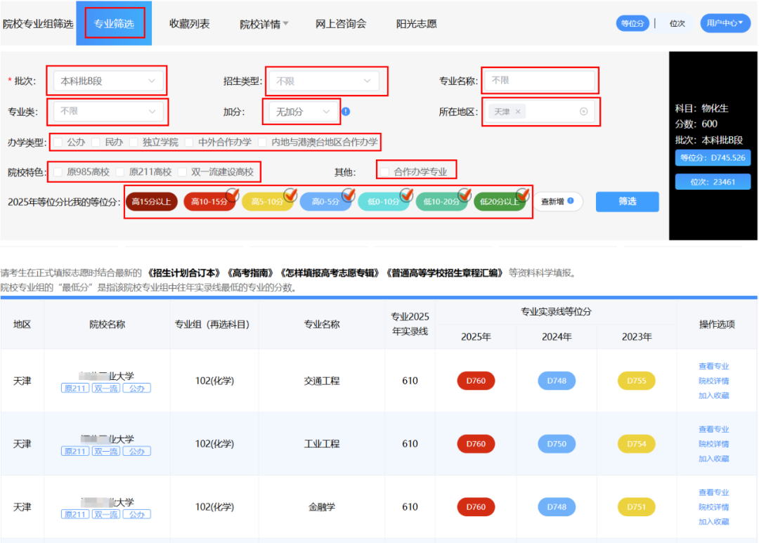
Task: Select the 等位分 toggle in header
Action: click(x=632, y=23)
